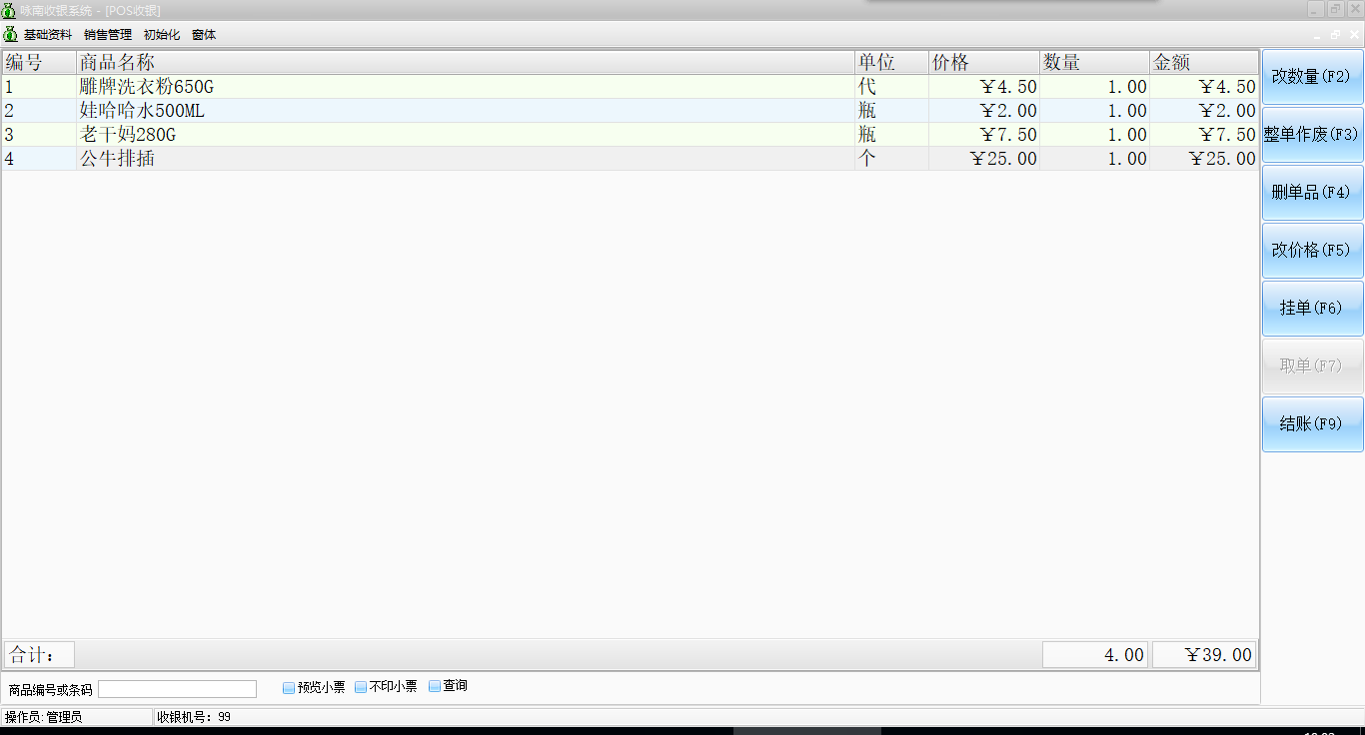
Task: Close the inner POS收银 child window
Action: (1354, 34)
